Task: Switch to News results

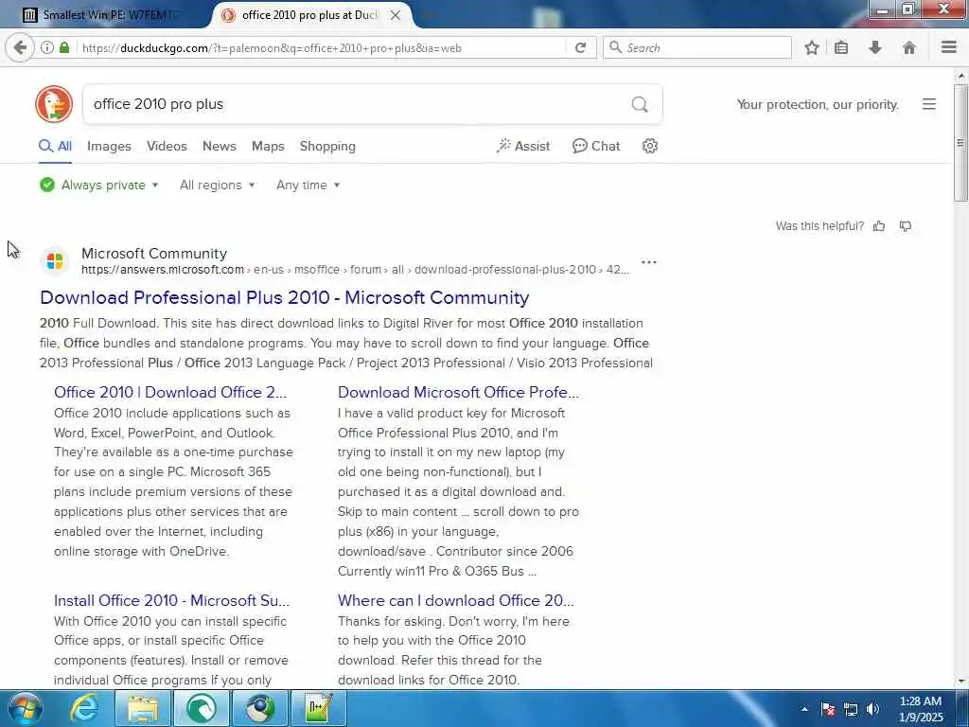Action: (220, 147)
